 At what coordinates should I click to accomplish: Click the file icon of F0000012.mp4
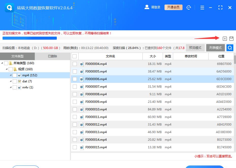82,125
